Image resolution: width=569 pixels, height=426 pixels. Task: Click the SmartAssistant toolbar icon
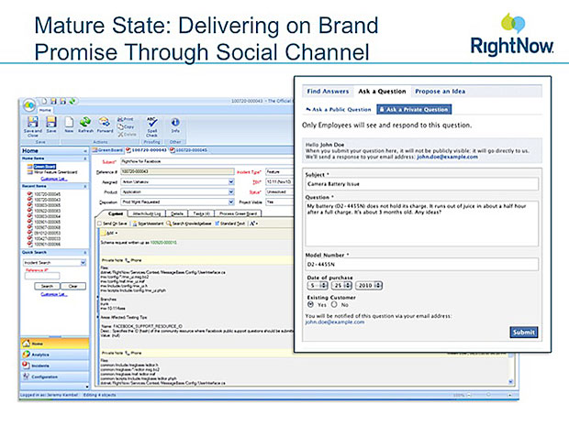[148, 224]
